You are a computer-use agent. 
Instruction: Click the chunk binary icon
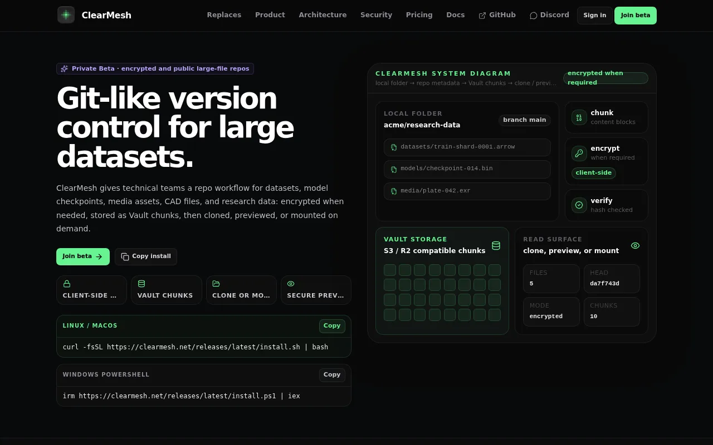pyautogui.click(x=579, y=117)
